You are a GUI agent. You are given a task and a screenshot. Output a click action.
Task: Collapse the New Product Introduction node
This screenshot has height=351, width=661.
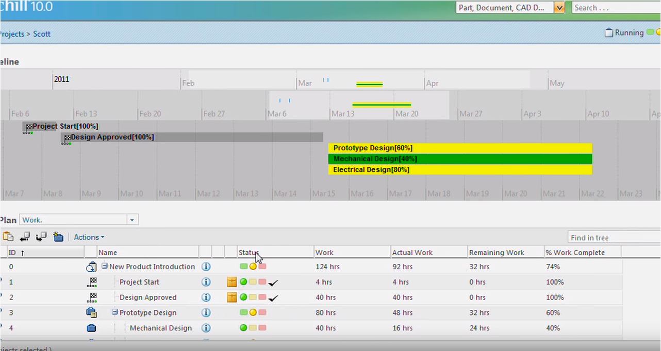104,267
